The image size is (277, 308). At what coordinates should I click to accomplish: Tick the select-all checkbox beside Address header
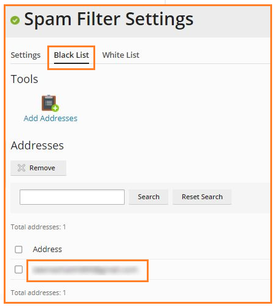(18, 250)
